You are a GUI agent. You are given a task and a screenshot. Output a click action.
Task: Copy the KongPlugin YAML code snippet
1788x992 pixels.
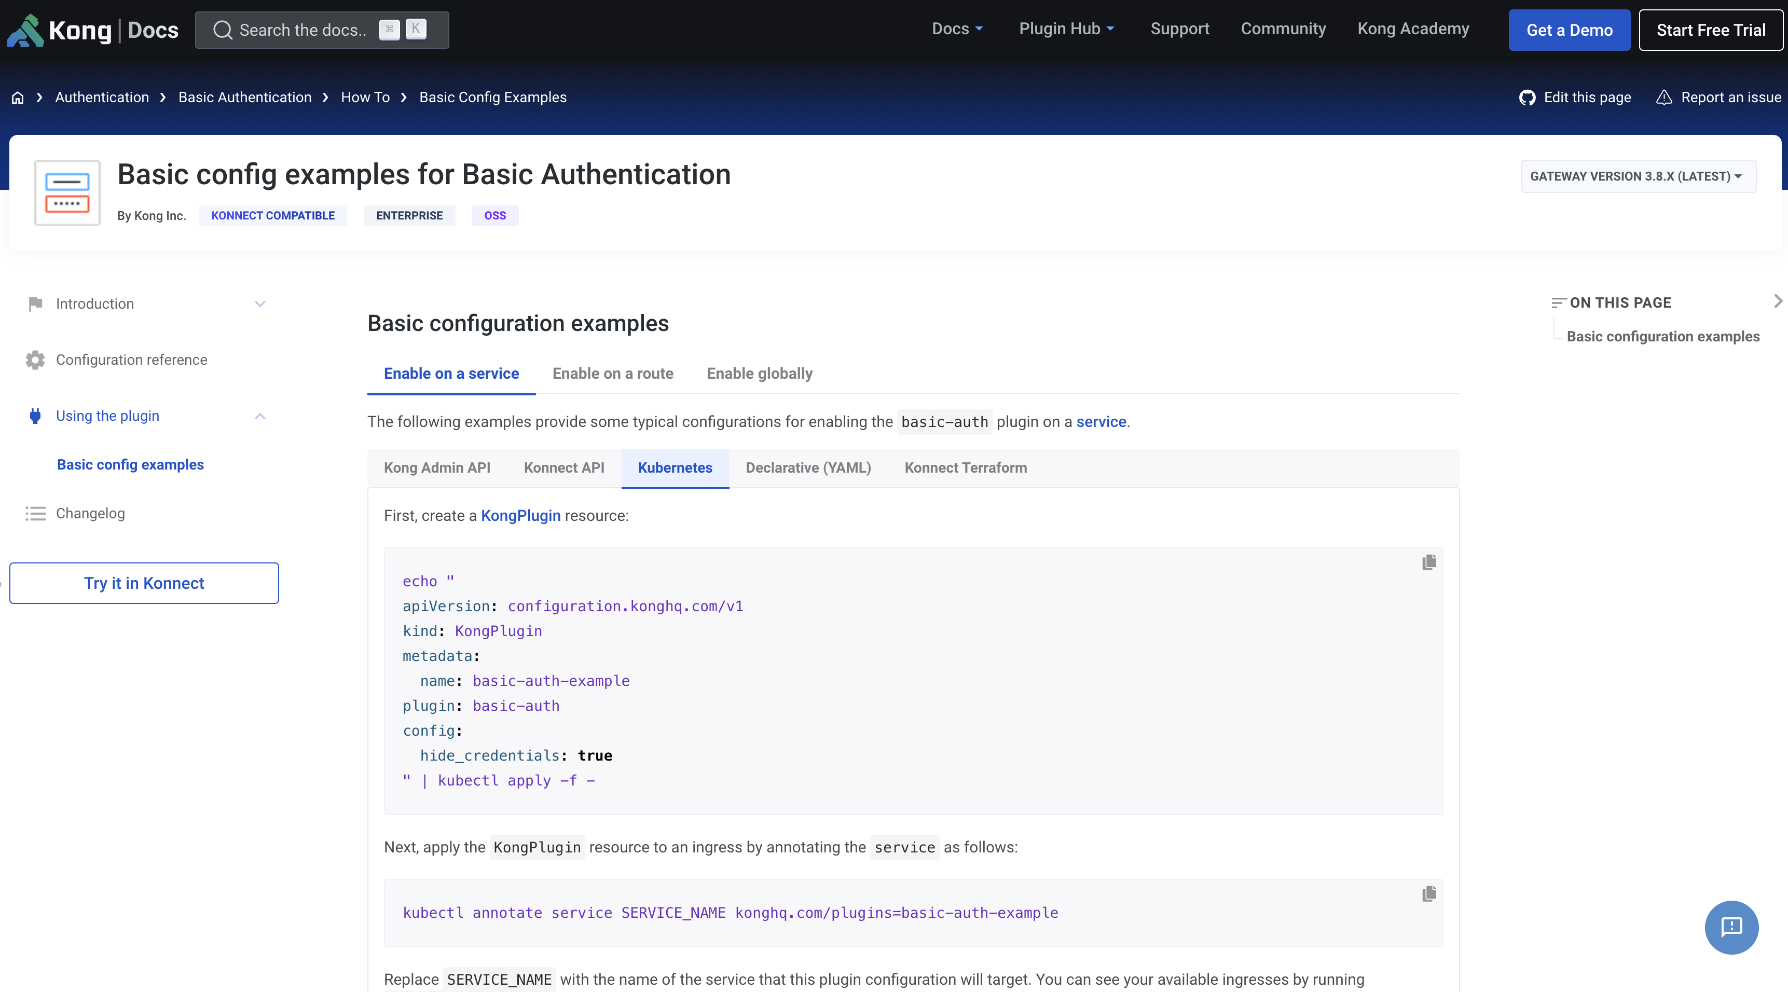[x=1429, y=562]
